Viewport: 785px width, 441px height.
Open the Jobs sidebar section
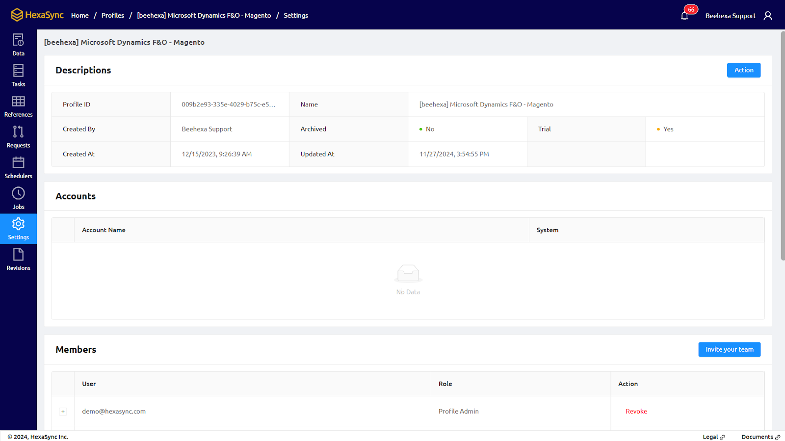[x=18, y=198]
